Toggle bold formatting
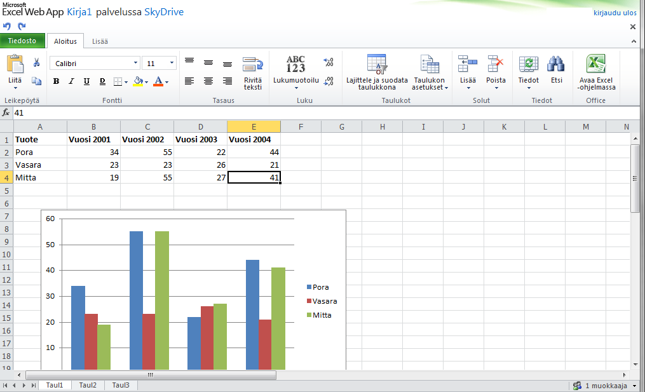Image resolution: width=645 pixels, height=392 pixels. click(x=56, y=81)
